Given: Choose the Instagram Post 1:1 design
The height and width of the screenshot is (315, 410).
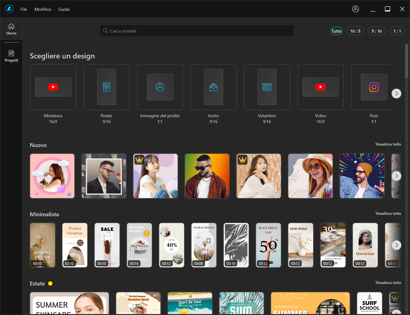Looking at the screenshot, I should 374,87.
